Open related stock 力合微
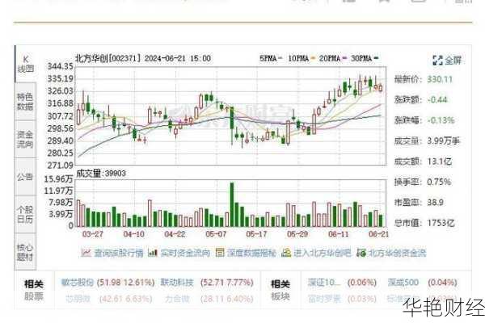The image size is (485, 323). (x=177, y=299)
